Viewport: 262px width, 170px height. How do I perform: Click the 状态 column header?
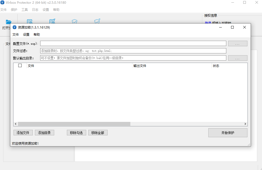pos(229,66)
